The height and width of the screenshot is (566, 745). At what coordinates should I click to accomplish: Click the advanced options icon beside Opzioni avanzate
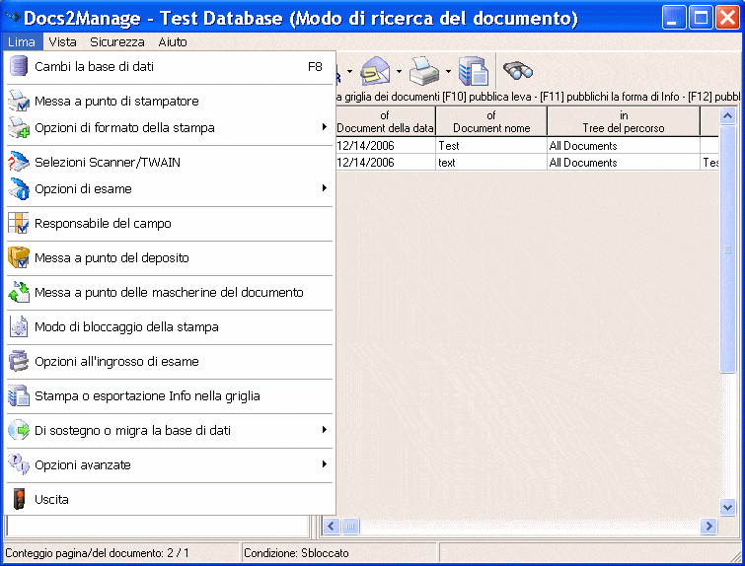pos(19,464)
